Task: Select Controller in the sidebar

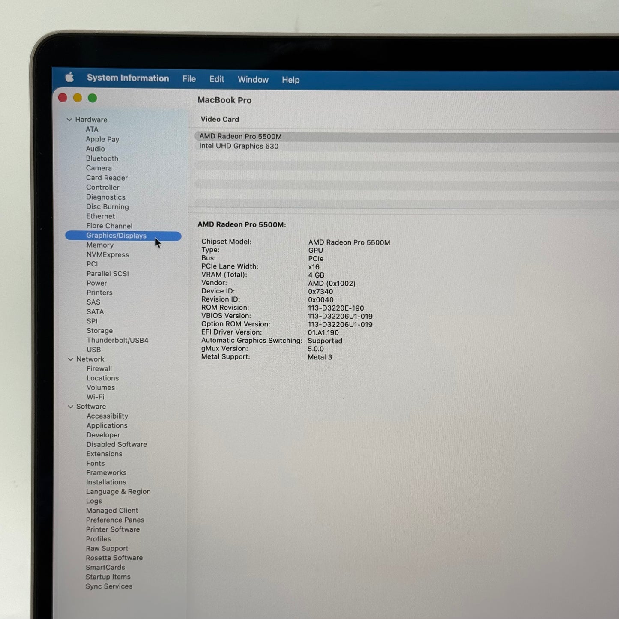Action: tap(103, 188)
